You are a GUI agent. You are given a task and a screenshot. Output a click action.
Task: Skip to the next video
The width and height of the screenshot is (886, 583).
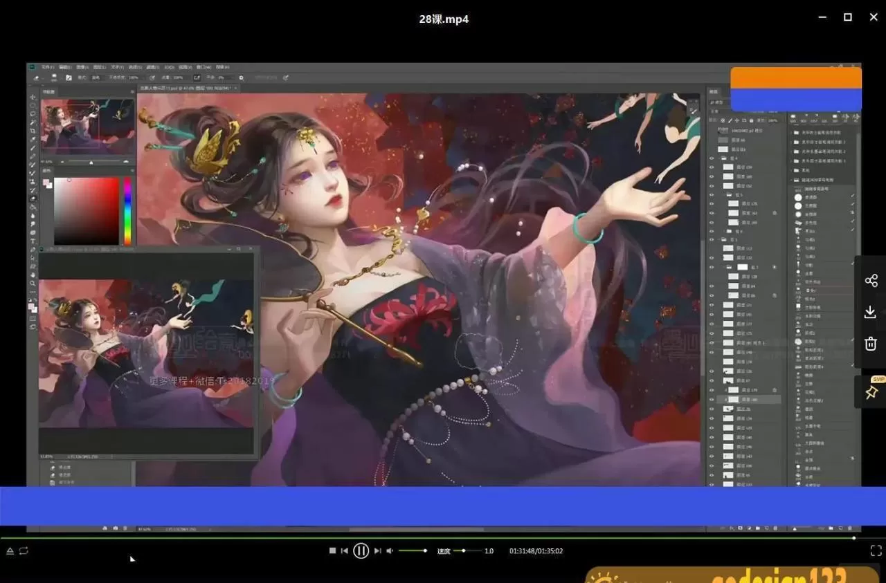(x=377, y=551)
